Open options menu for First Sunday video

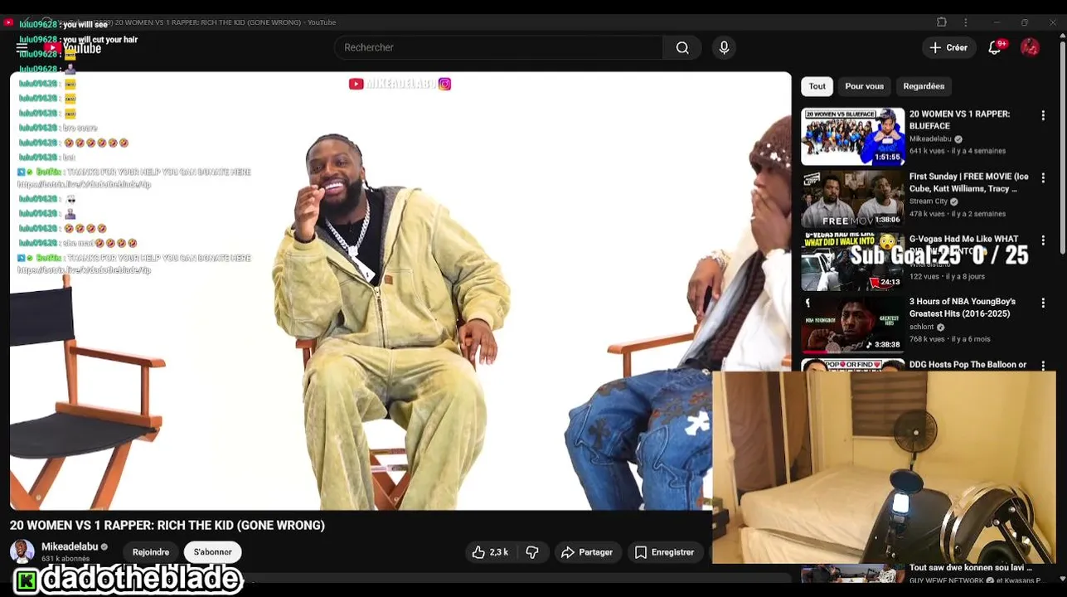1043,178
